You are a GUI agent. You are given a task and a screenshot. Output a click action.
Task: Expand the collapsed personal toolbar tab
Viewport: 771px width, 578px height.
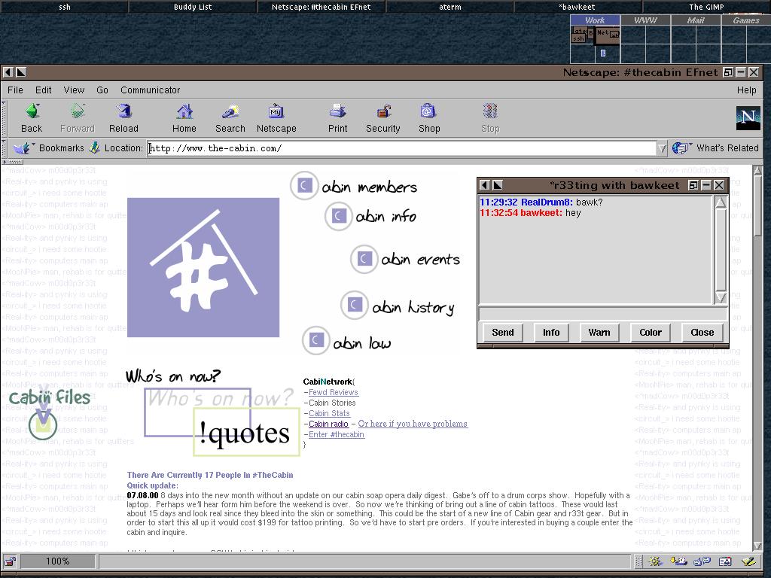(12, 162)
